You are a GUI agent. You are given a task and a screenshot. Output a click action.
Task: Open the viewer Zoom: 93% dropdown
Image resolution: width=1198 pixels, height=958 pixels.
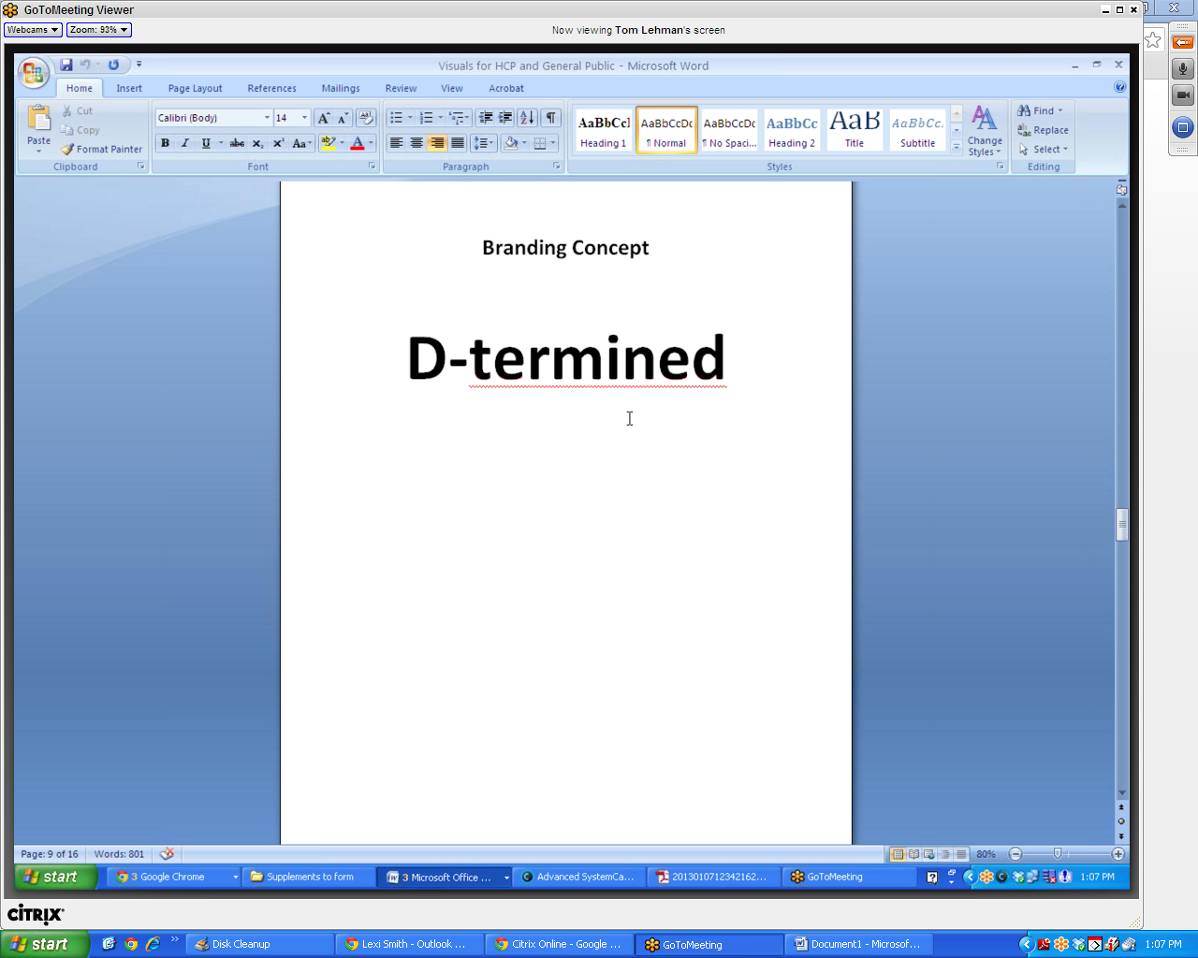pyautogui.click(x=99, y=30)
